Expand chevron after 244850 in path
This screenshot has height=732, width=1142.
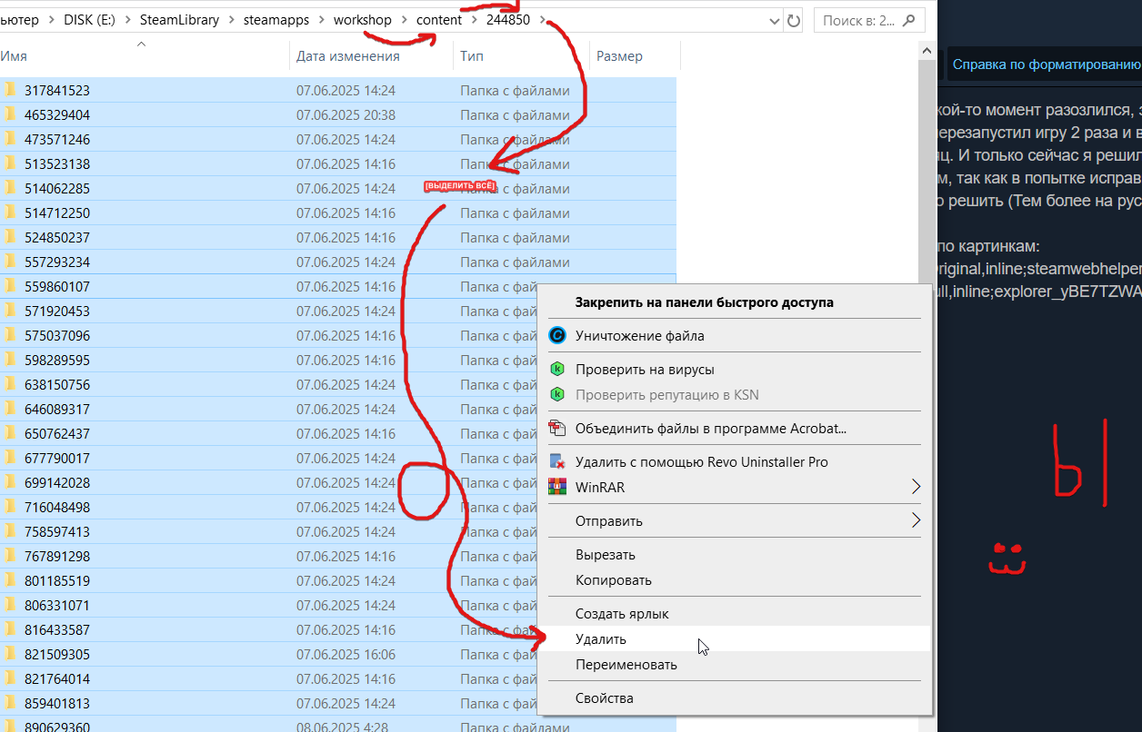[543, 20]
